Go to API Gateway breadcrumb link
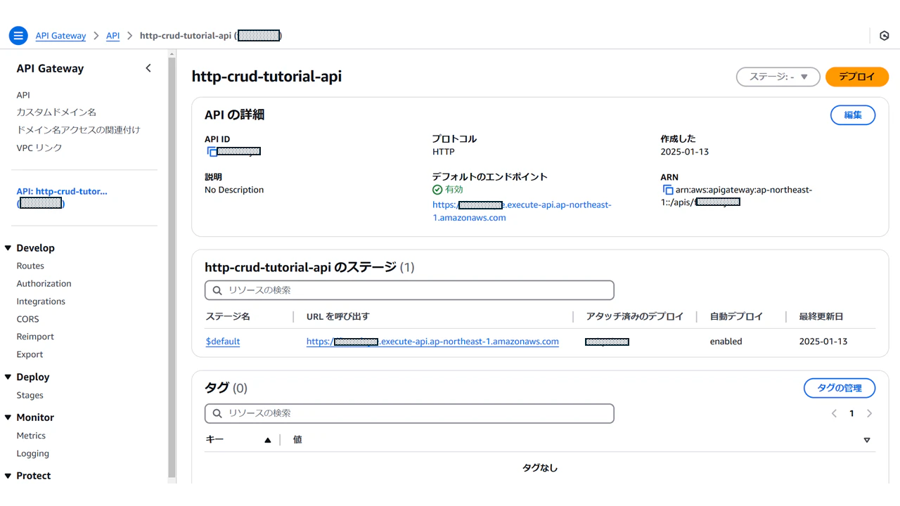 [x=60, y=36]
